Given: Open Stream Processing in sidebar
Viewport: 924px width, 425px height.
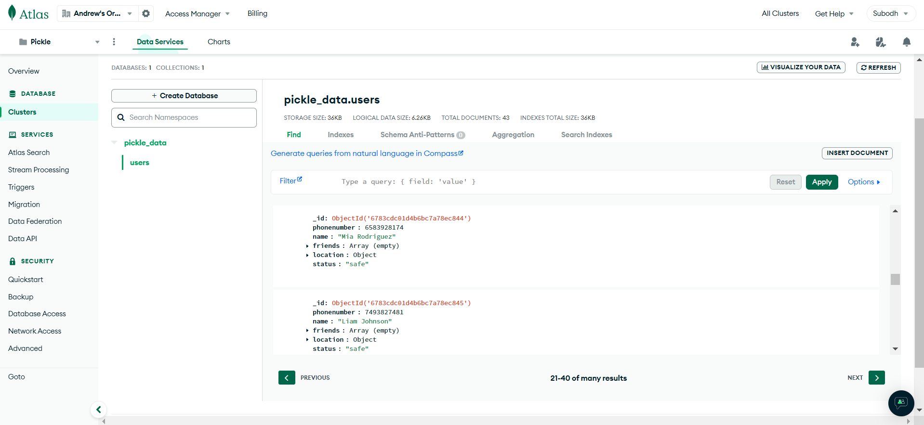Looking at the screenshot, I should (x=39, y=170).
